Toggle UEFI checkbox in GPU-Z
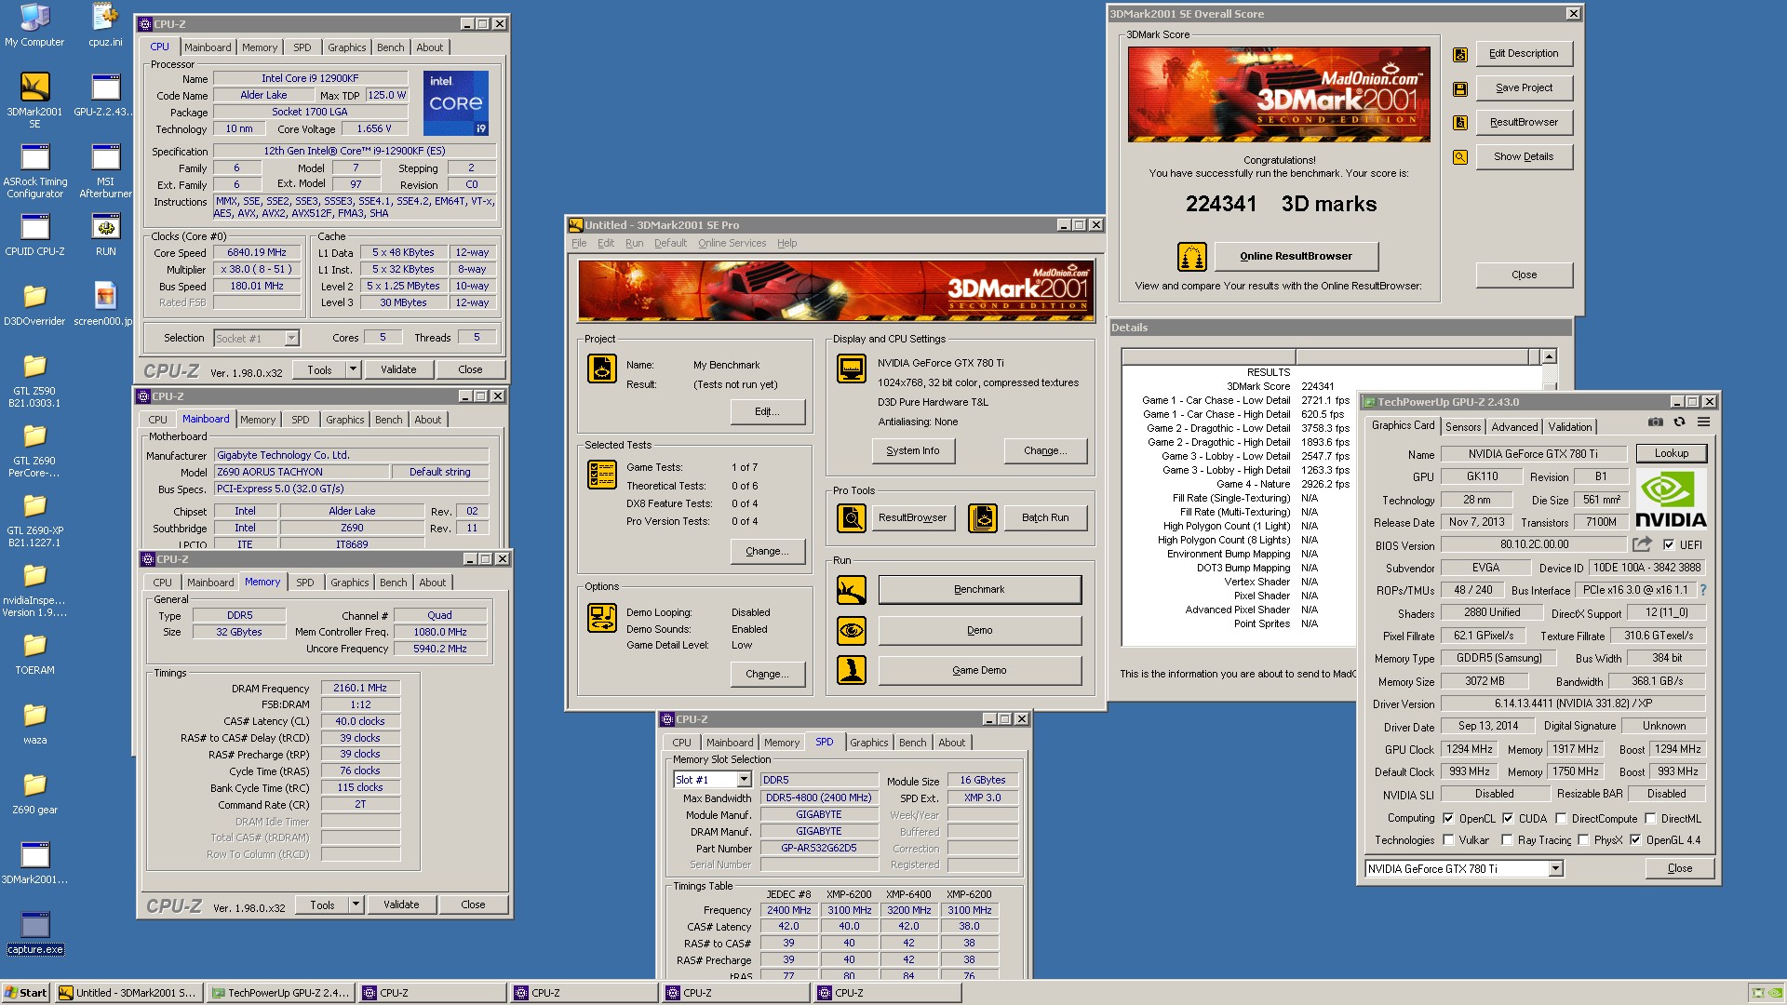Image resolution: width=1787 pixels, height=1005 pixels. (x=1669, y=545)
